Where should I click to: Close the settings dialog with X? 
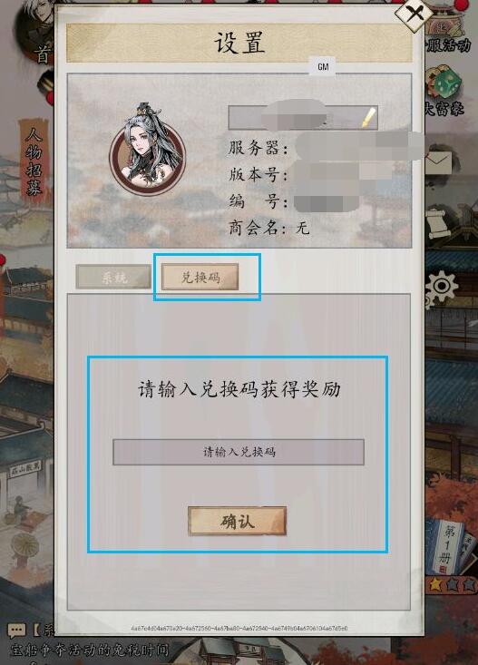click(414, 14)
